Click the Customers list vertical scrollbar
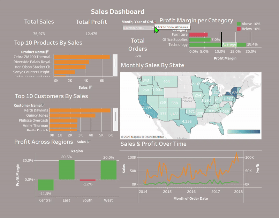Image resolution: width=279 pixels, height=218 pixels. tap(115, 119)
